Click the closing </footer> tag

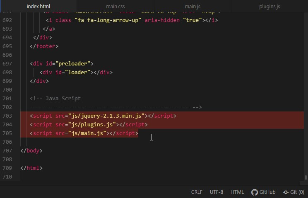pos(44,46)
